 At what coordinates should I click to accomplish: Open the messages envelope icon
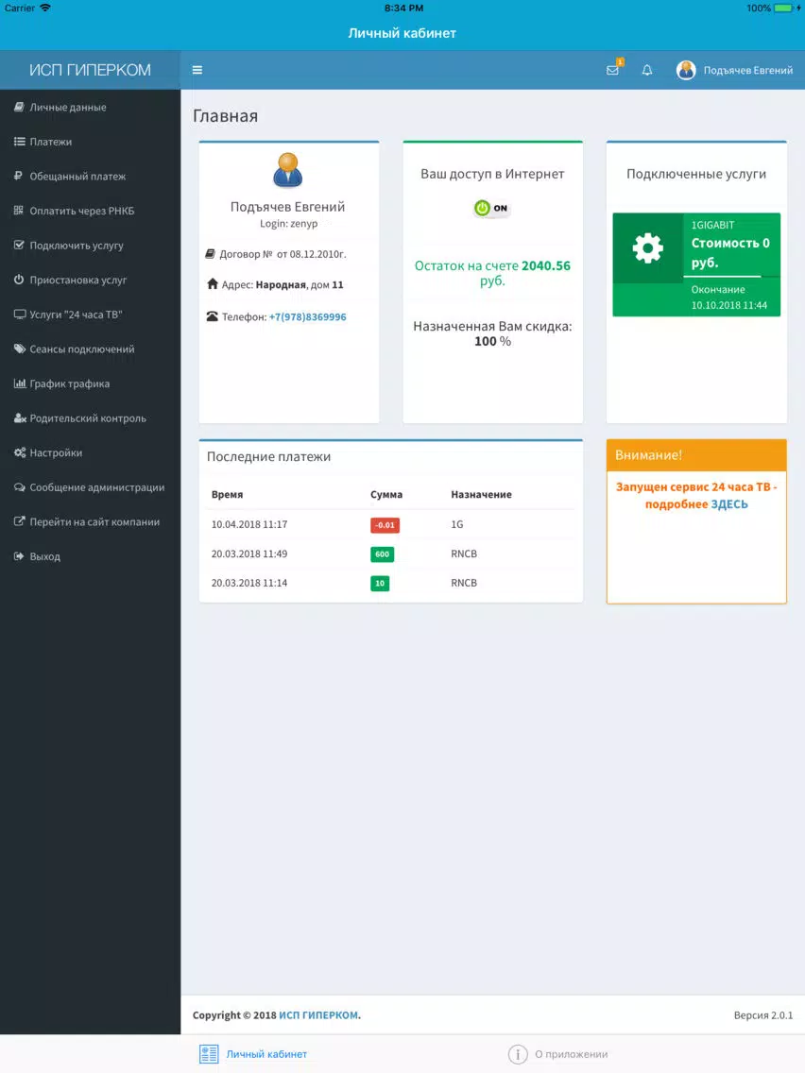[612, 70]
